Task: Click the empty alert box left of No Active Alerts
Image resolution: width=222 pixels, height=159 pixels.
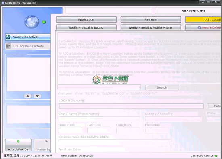Action: [x=109, y=11]
